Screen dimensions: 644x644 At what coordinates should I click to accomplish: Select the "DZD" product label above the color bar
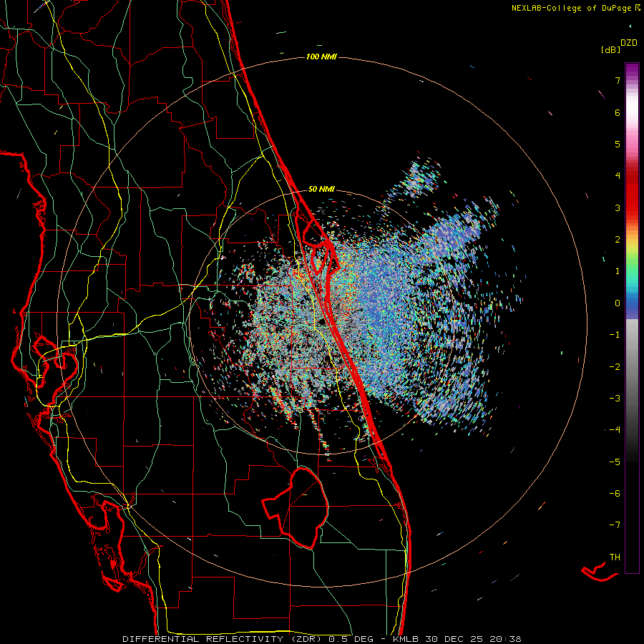[x=629, y=43]
